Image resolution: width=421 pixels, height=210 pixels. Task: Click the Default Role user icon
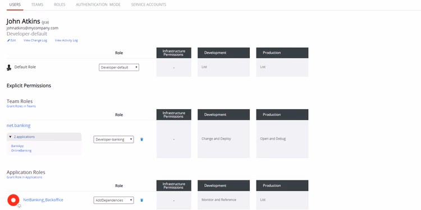pyautogui.click(x=9, y=68)
